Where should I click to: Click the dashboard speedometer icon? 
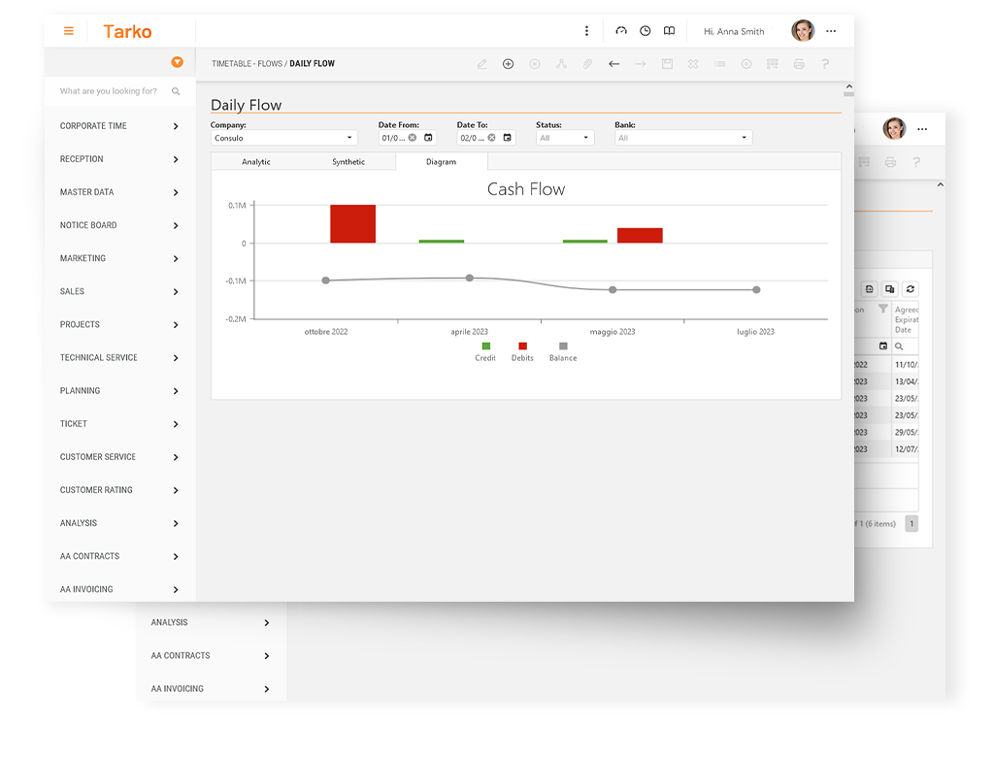(x=621, y=31)
